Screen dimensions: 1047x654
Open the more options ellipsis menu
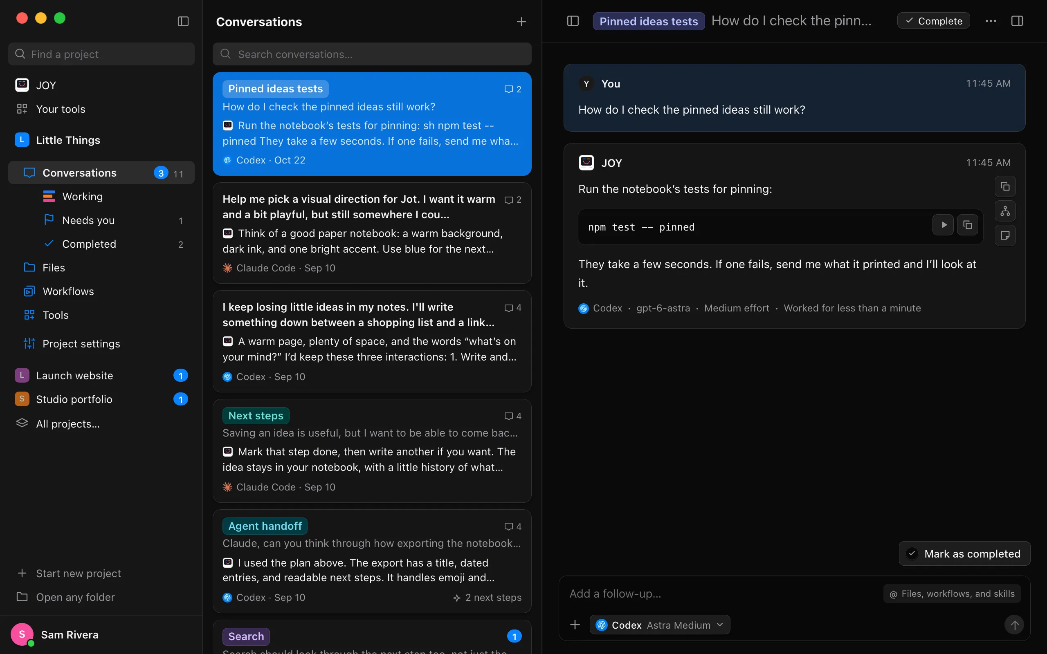(x=991, y=21)
